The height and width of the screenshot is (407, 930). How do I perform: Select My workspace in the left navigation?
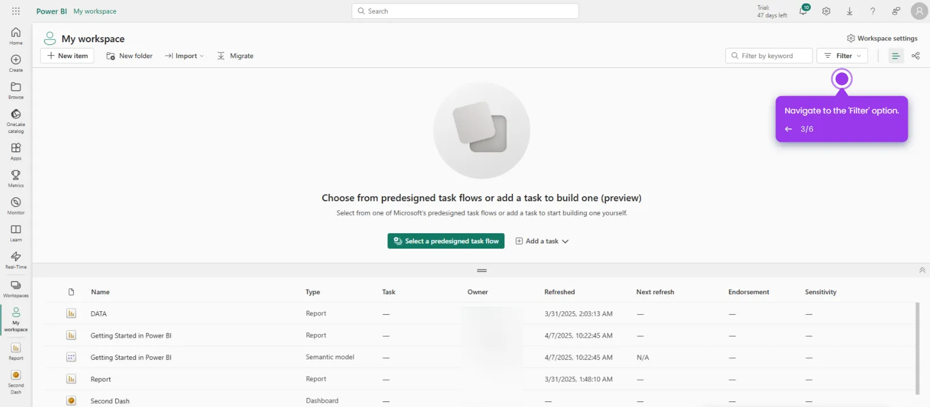pyautogui.click(x=16, y=320)
